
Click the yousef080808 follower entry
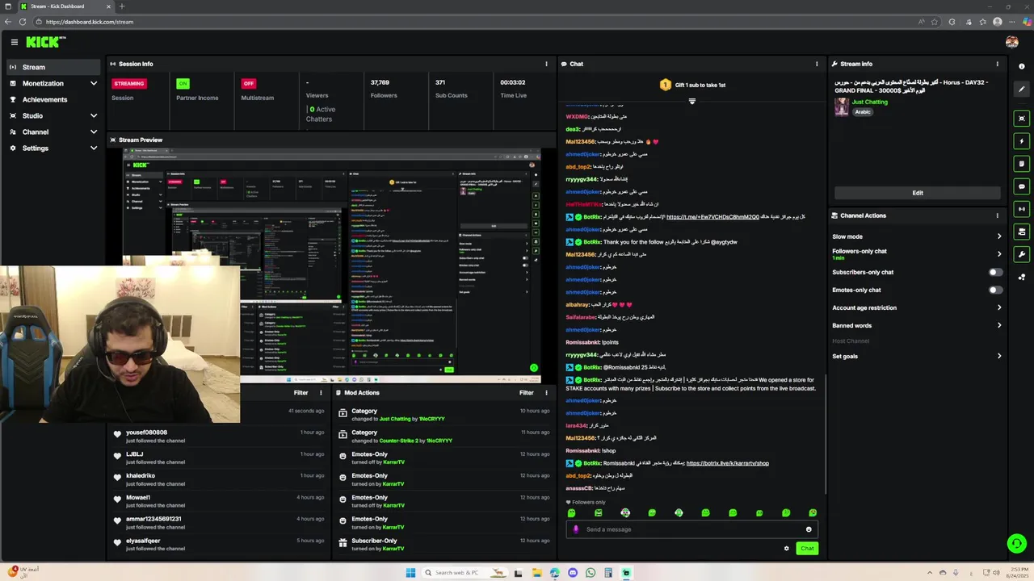(218, 436)
